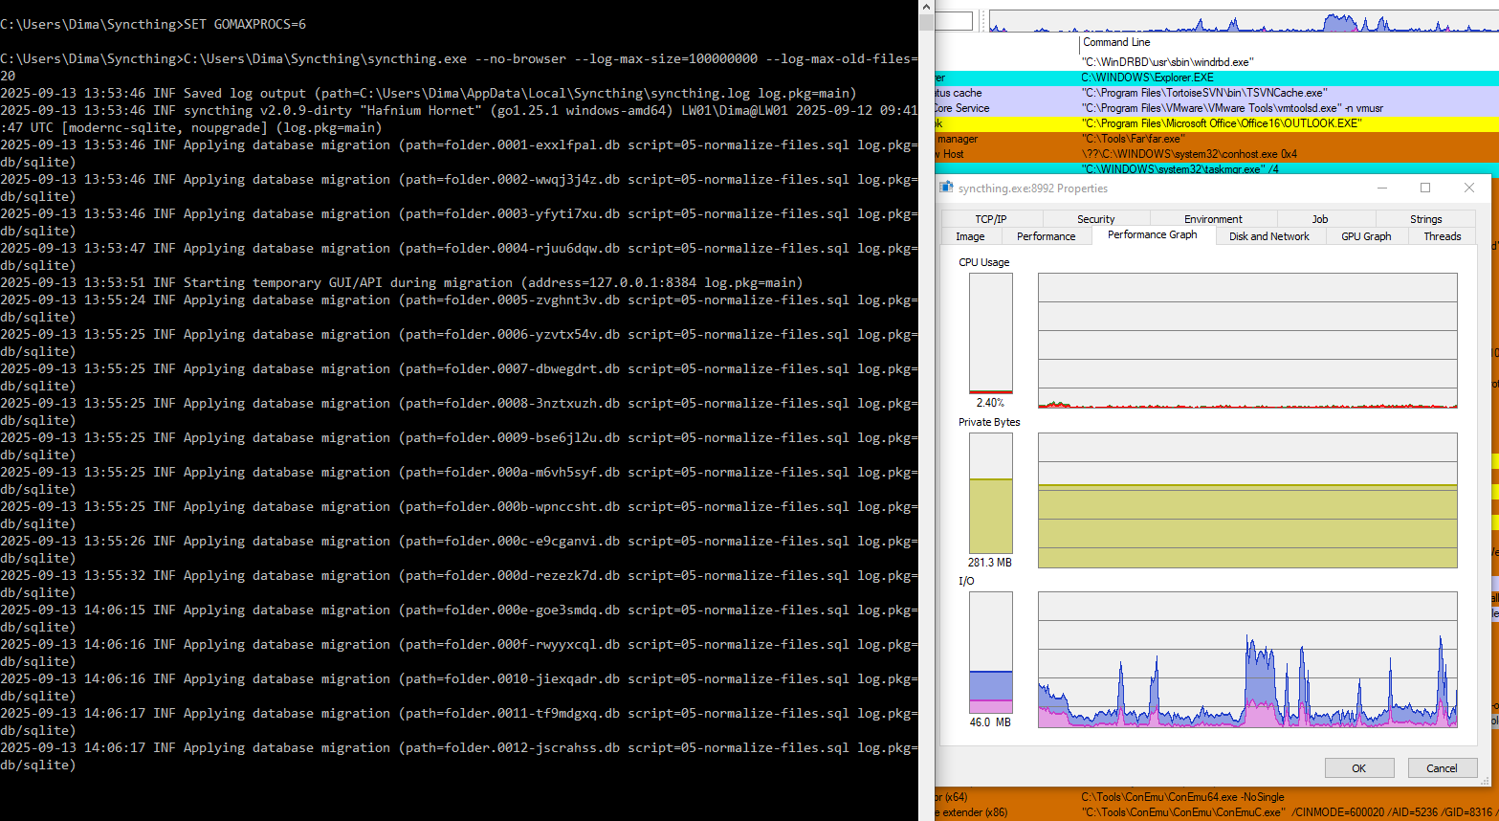This screenshot has width=1499, height=821.
Task: Click the CPU Usage history graph
Action: tap(1247, 341)
